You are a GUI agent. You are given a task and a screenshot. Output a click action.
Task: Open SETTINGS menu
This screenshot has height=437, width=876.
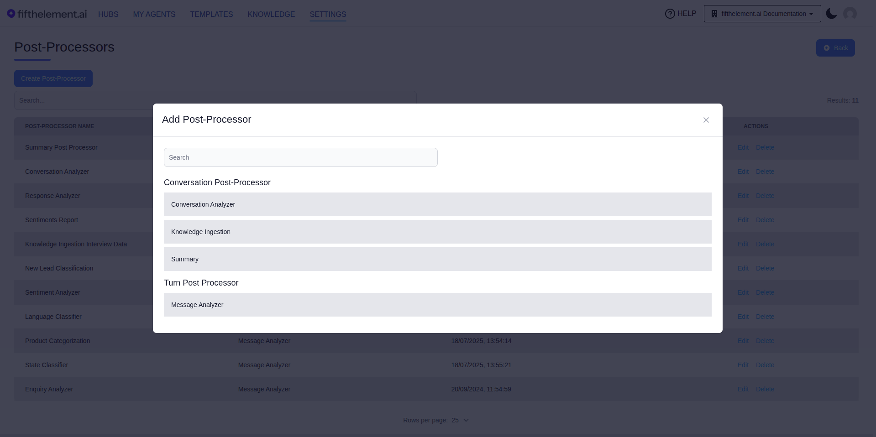(x=328, y=14)
